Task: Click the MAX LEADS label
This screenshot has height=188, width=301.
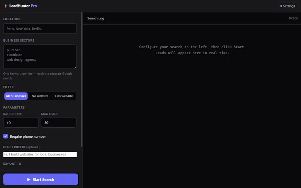Action: pyautogui.click(x=50, y=114)
